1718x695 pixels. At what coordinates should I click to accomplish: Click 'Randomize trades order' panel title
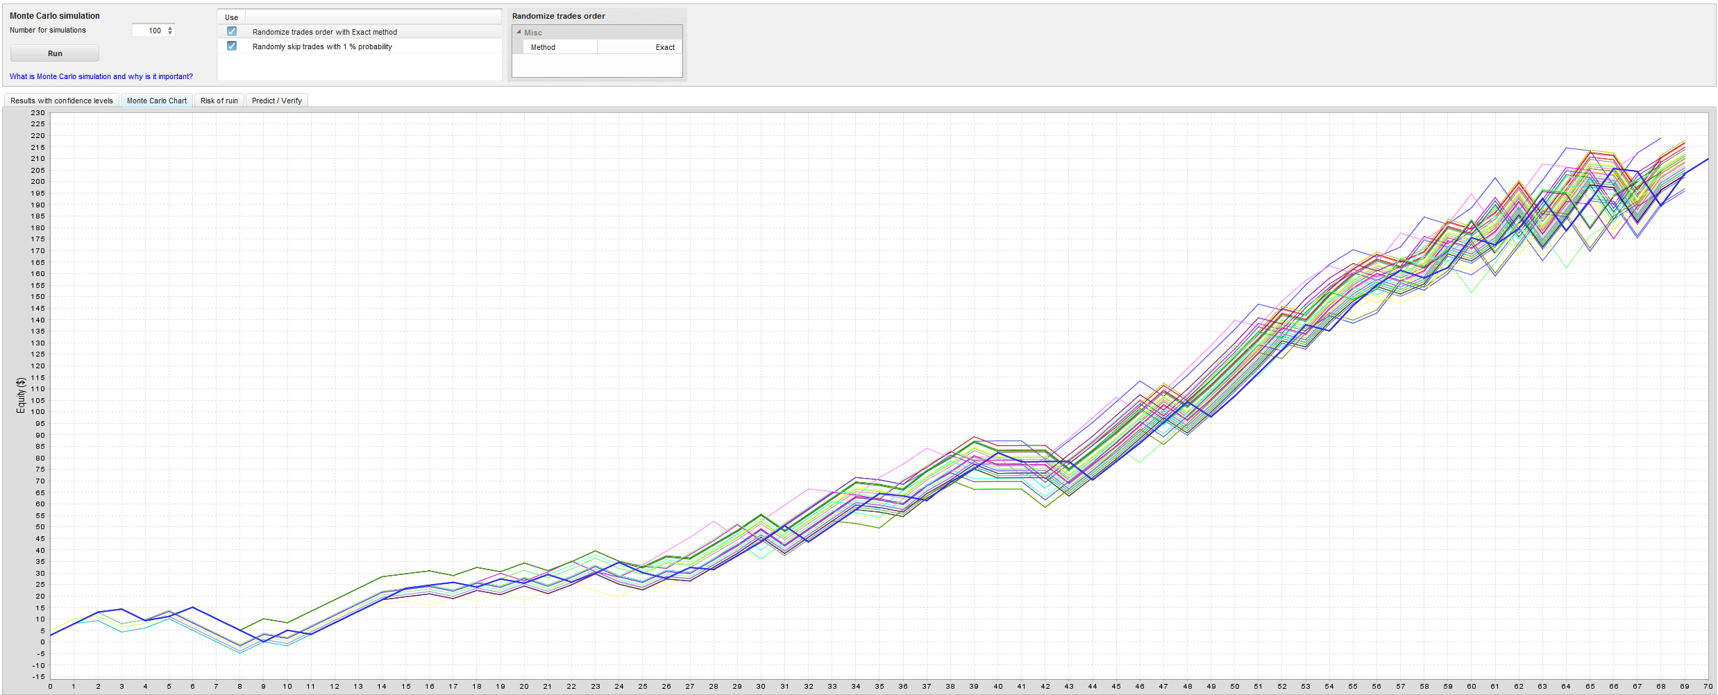pyautogui.click(x=559, y=16)
